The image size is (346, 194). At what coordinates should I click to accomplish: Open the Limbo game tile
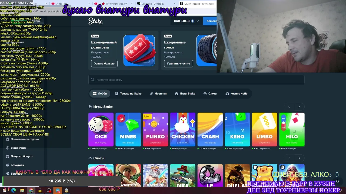coord(264,130)
